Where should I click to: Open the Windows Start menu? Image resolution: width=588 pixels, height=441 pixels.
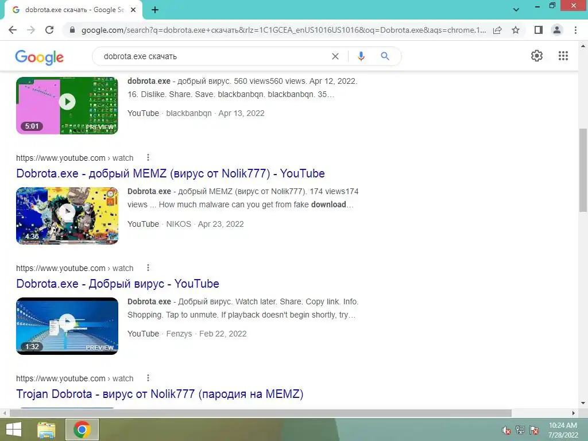pos(14,430)
